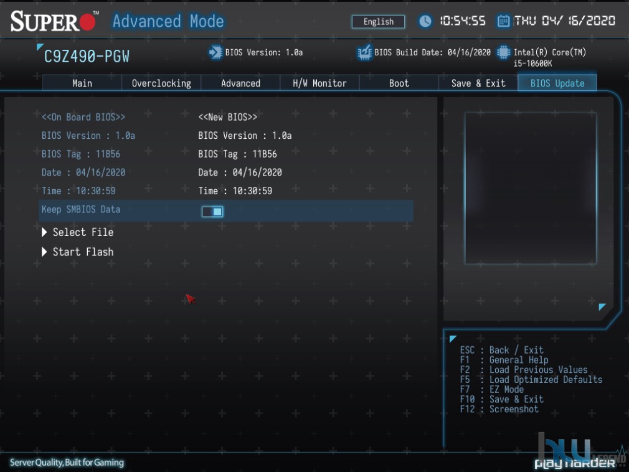The height and width of the screenshot is (472, 629).
Task: Click the Supermicro red dot logo
Action: click(x=87, y=22)
